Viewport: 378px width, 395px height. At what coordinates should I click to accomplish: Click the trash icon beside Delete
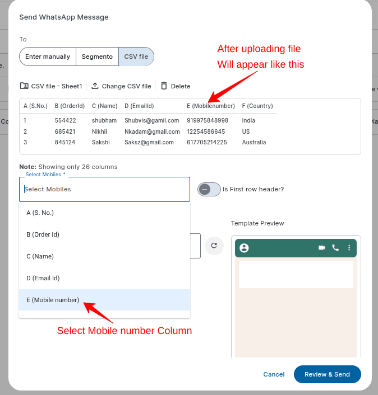164,86
